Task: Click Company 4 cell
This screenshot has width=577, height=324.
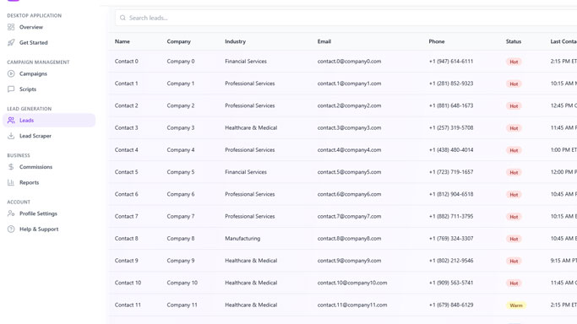Action: coord(181,150)
